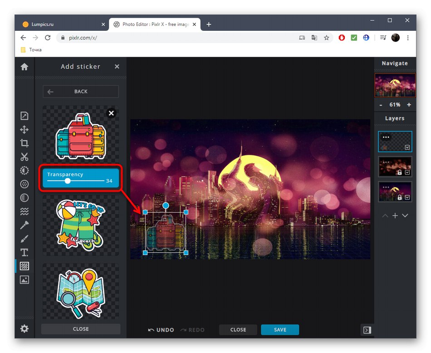Click the sticker panel CLOSE button
The width and height of the screenshot is (431, 353).
(81, 329)
